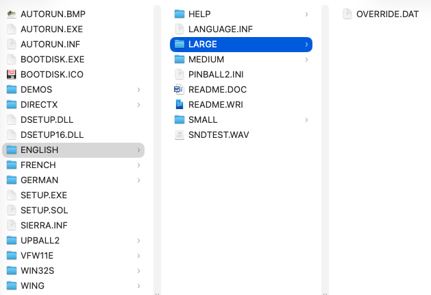Image resolution: width=431 pixels, height=295 pixels.
Task: Expand the MEDIUM folder chevron
Action: click(x=306, y=60)
